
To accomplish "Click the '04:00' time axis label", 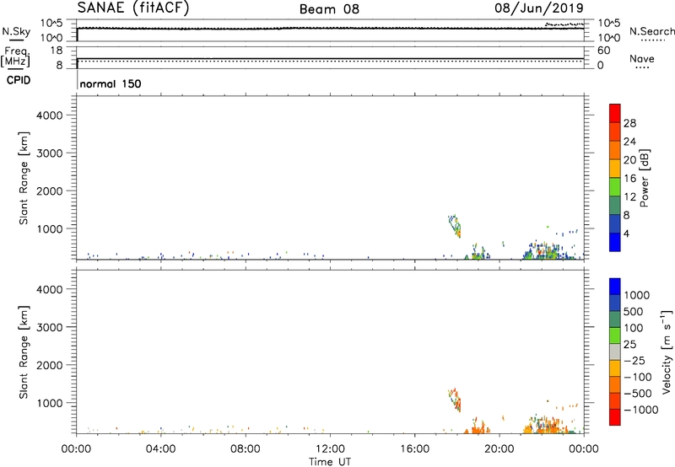I will pos(160,449).
